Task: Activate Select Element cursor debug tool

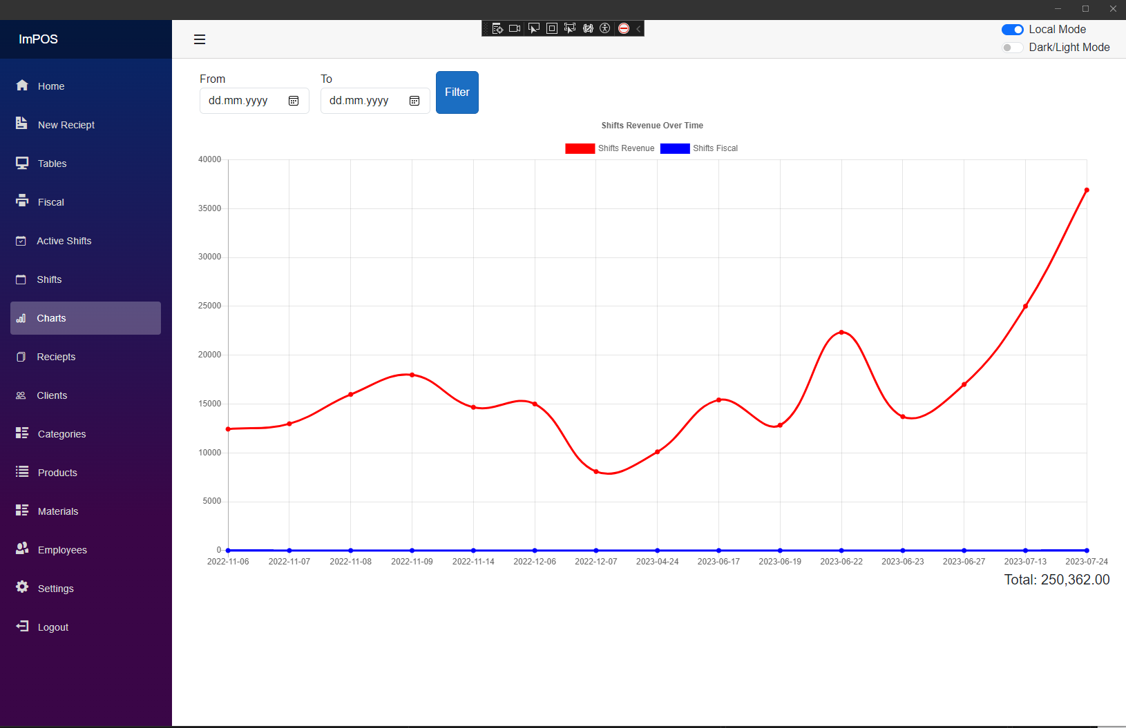Action: coord(533,28)
